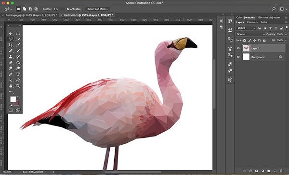Click the Add layer style fx icon

[x=250, y=171]
